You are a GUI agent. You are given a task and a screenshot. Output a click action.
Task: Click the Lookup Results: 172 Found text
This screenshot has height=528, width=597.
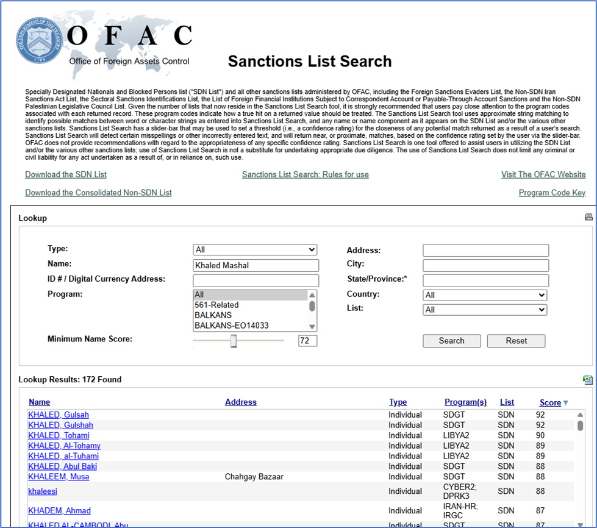click(70, 379)
